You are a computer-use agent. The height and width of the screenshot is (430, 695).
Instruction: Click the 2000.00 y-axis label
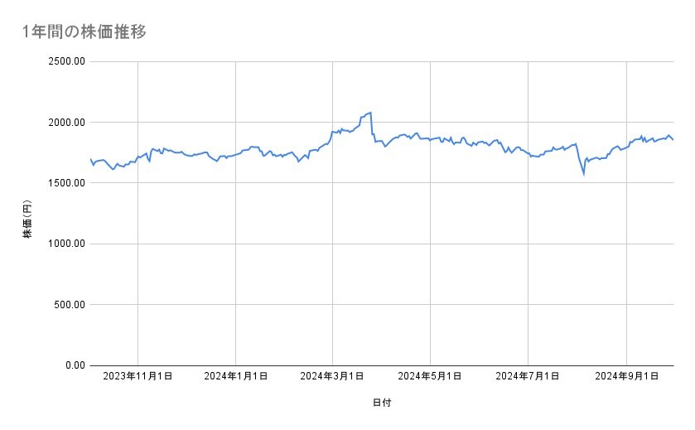click(65, 123)
